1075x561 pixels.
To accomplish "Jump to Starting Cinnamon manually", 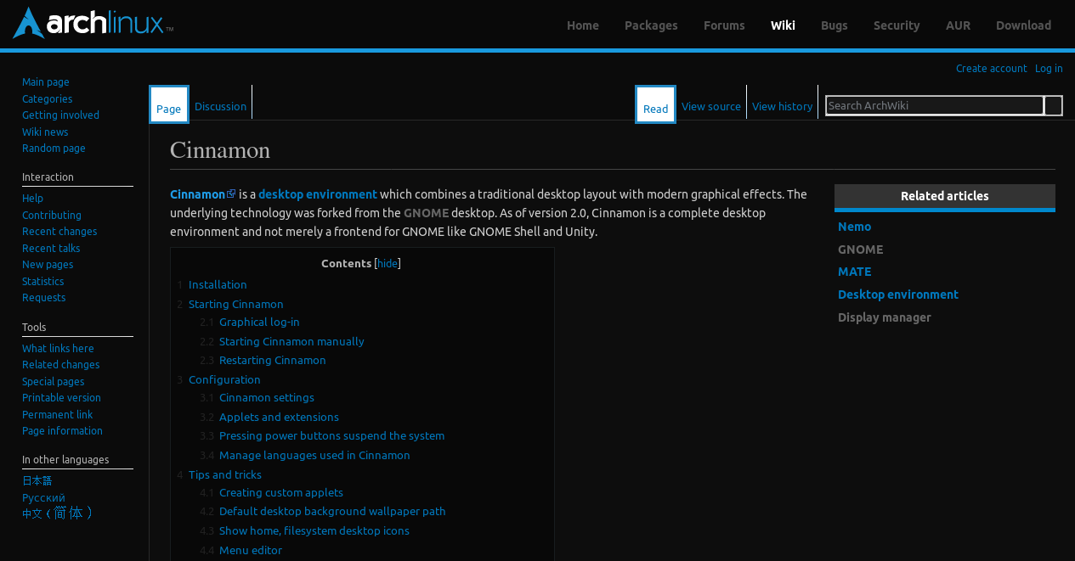I will [291, 342].
